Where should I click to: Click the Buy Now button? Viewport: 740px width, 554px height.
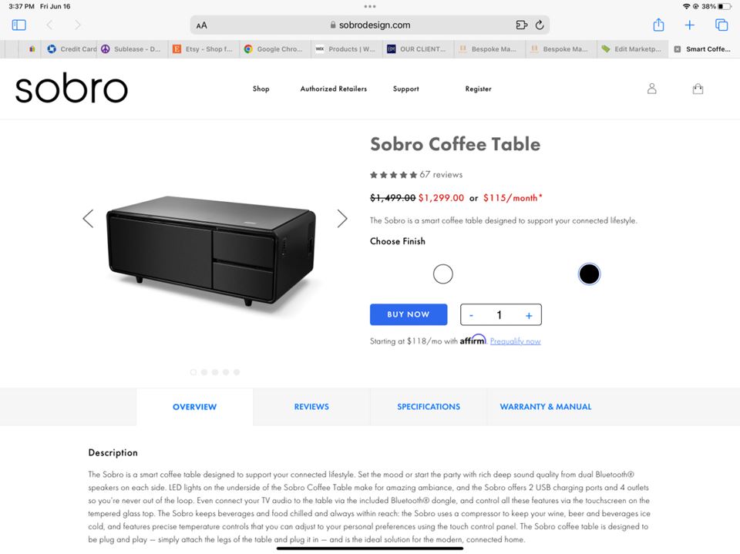pos(409,314)
